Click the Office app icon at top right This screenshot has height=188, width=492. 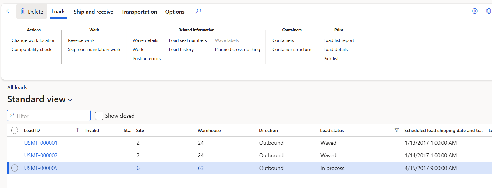click(488, 11)
